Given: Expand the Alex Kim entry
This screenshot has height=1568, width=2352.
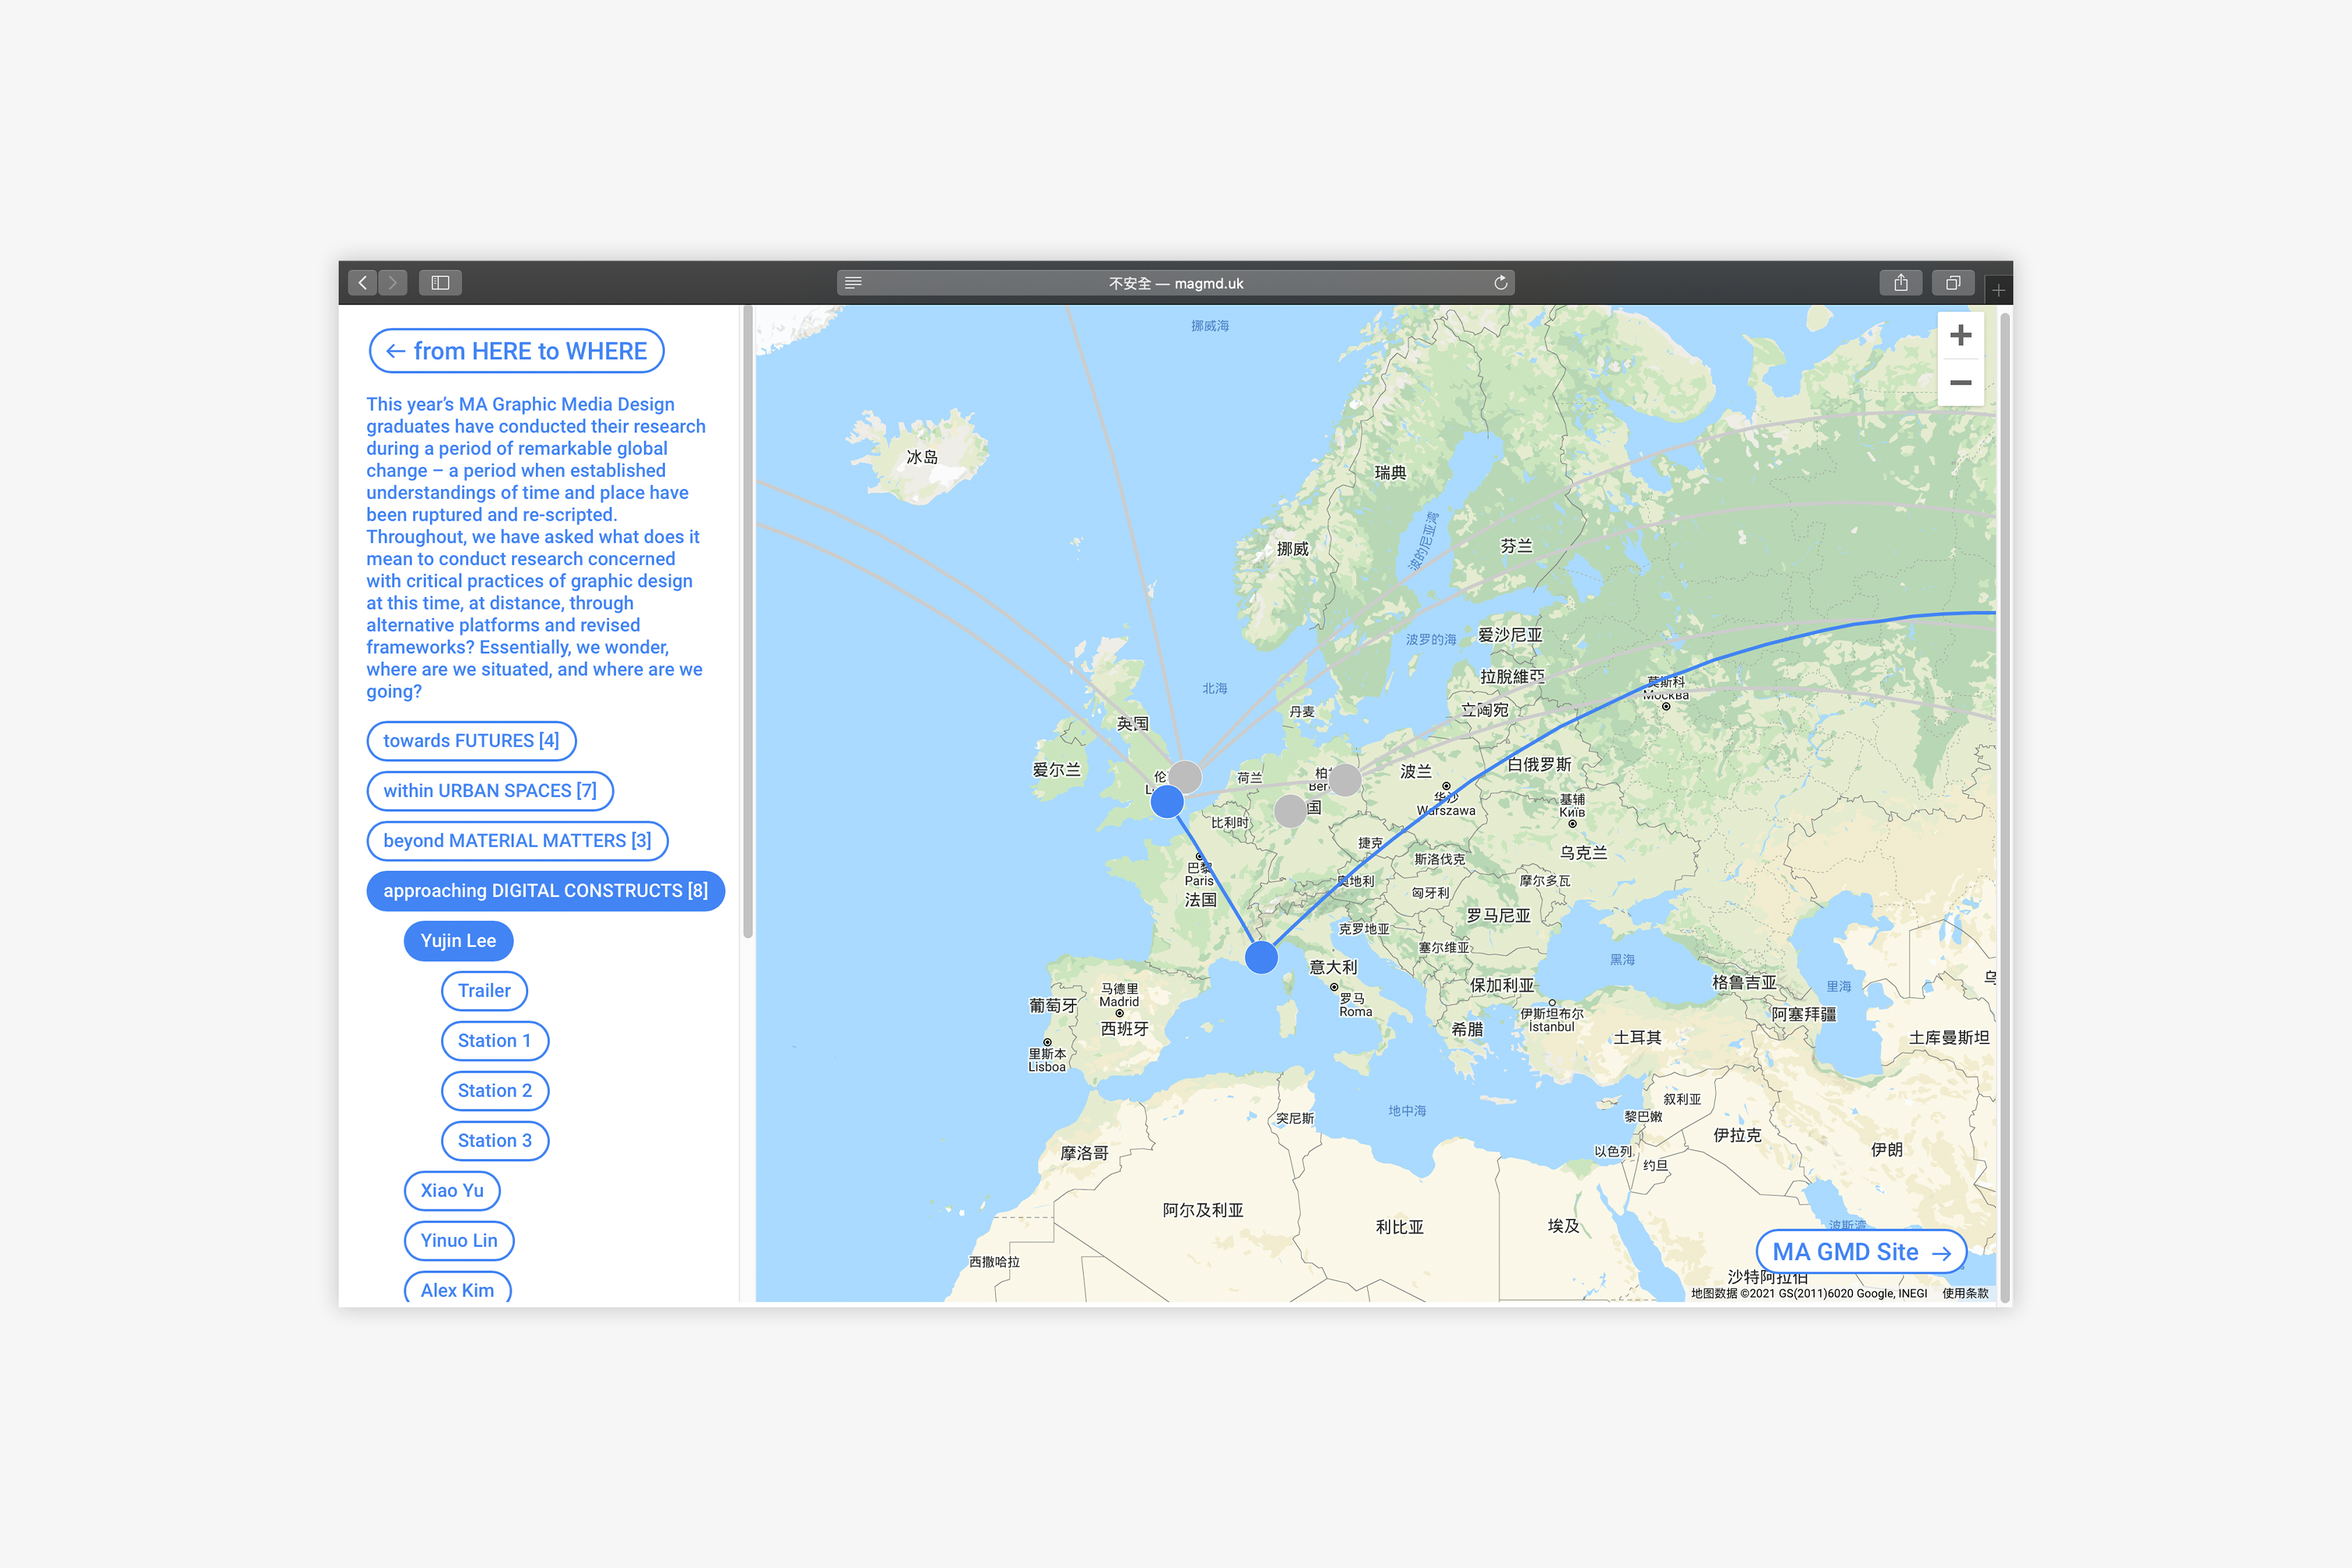Looking at the screenshot, I should pos(457,1289).
